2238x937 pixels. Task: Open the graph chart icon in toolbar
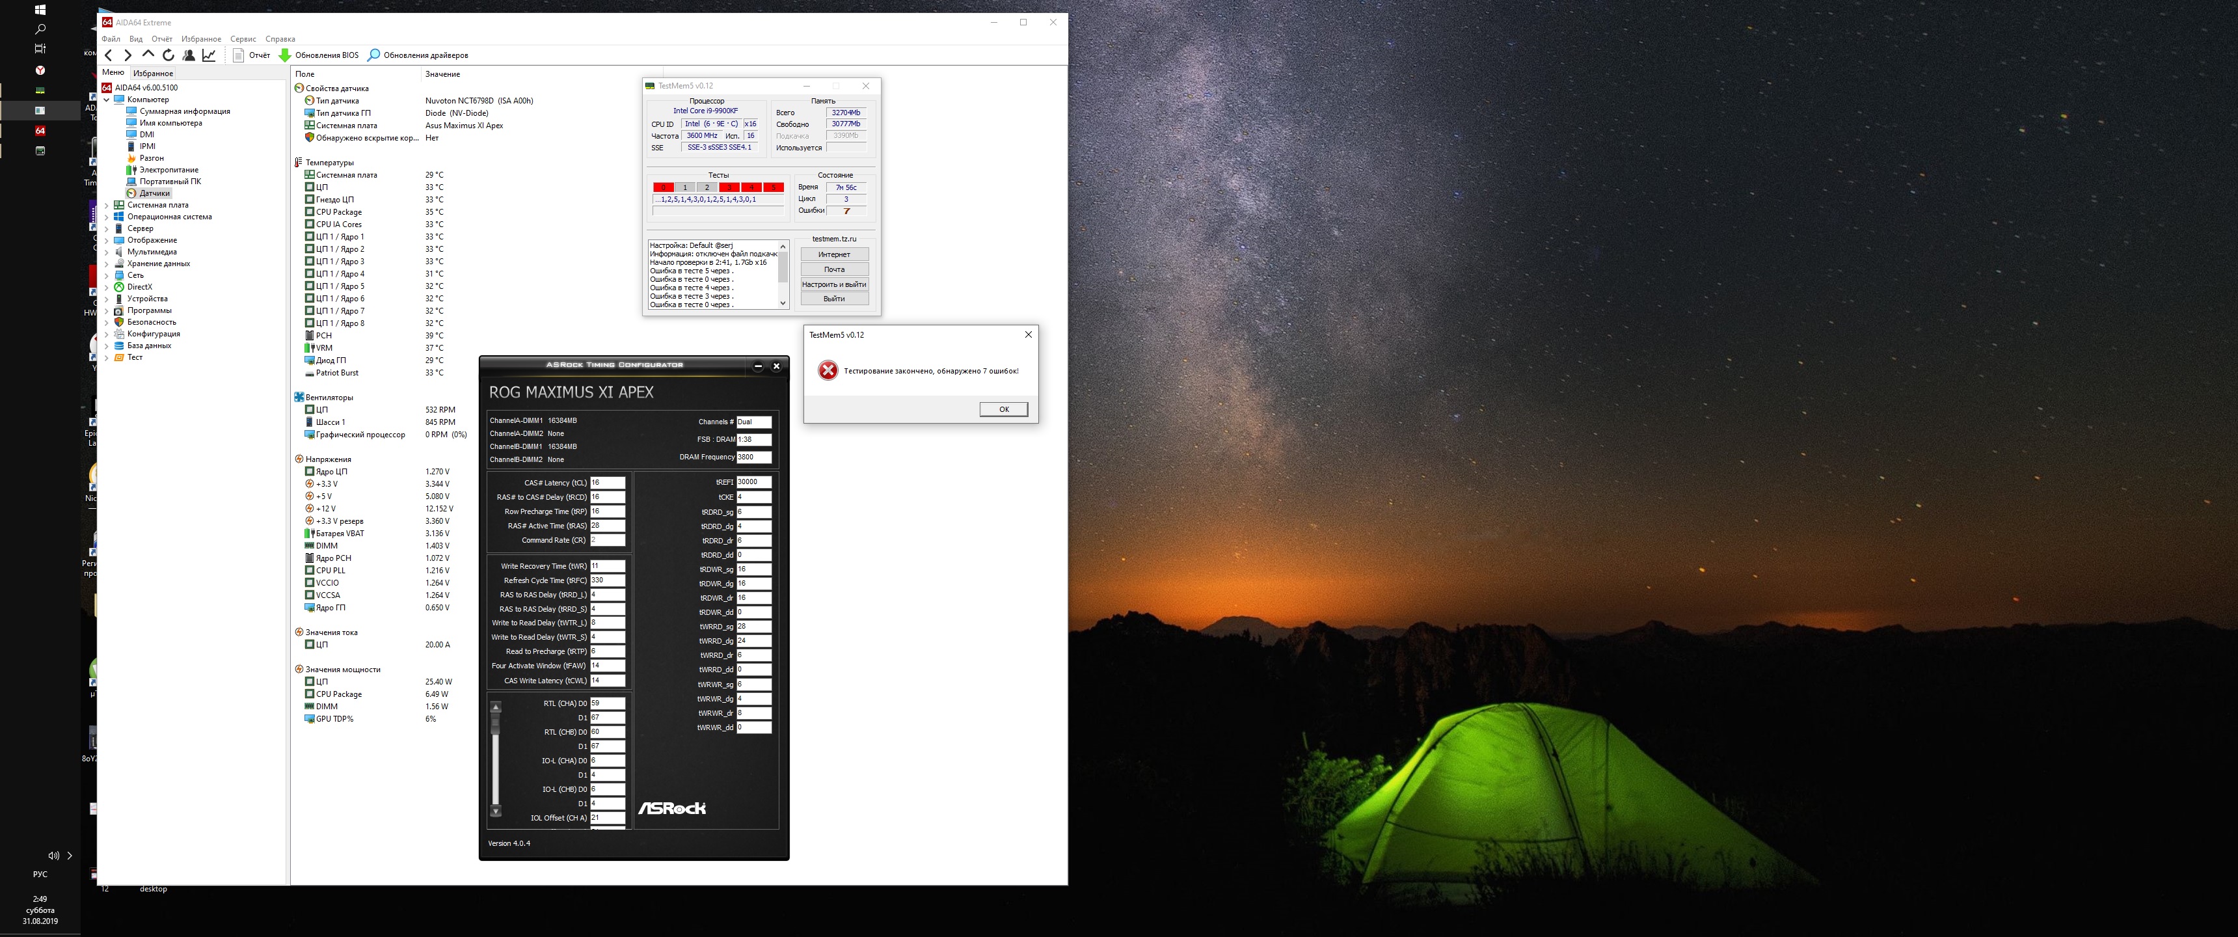pos(209,55)
